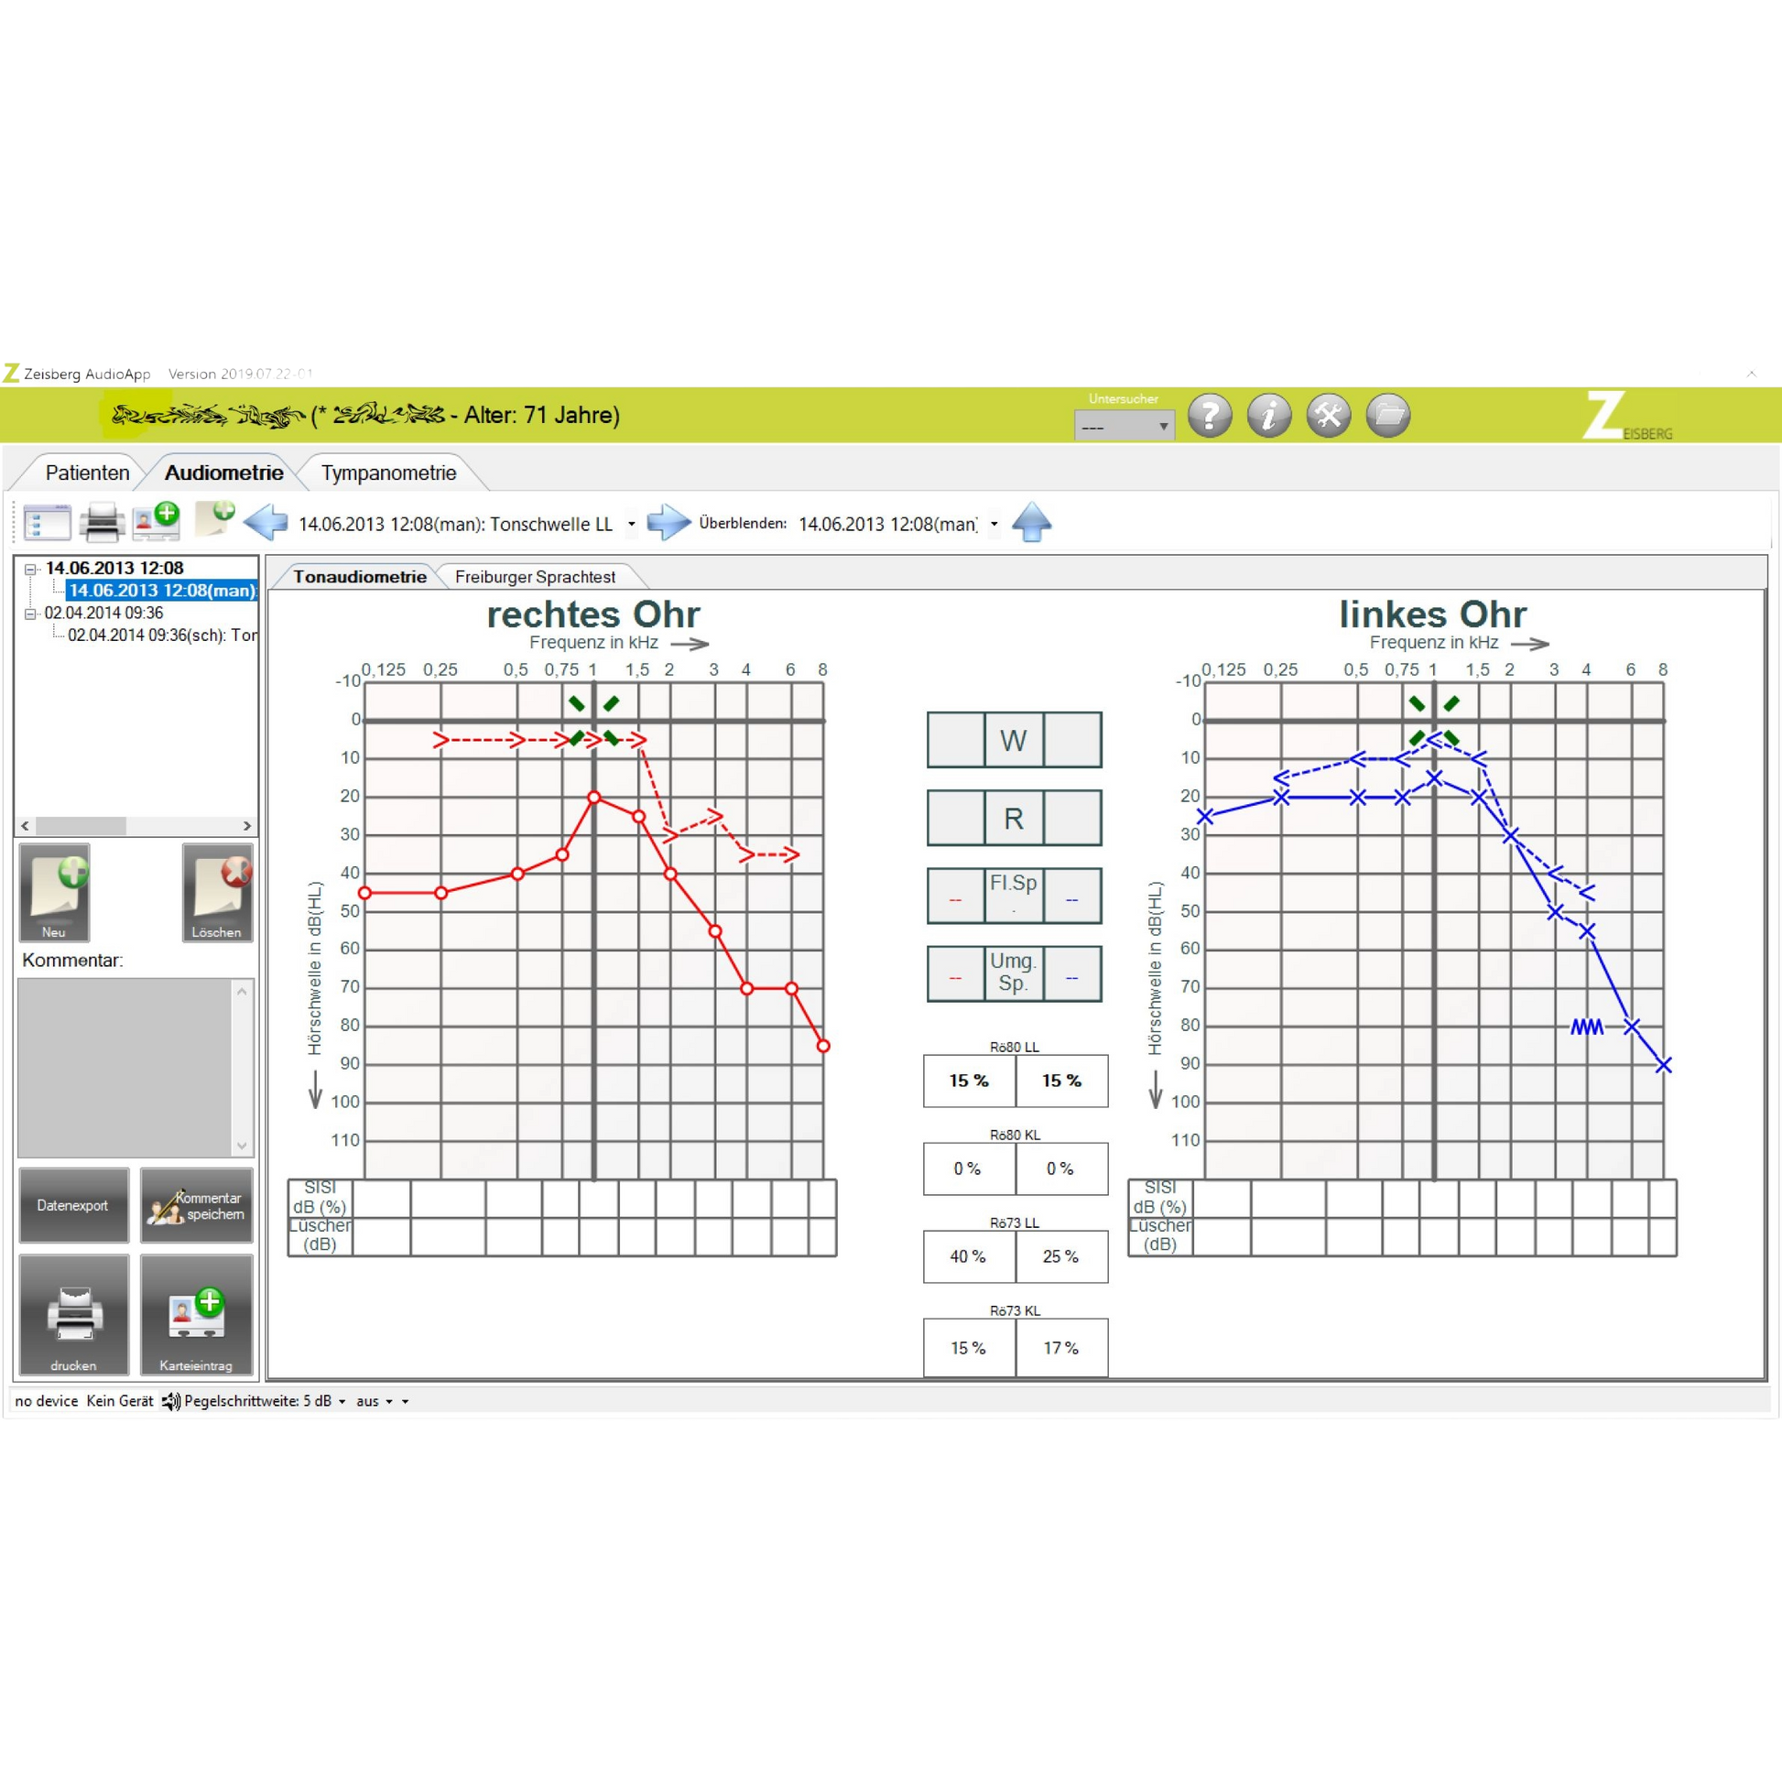Open the list view icon in the toolbar
1782x1782 pixels.
pyautogui.click(x=47, y=523)
